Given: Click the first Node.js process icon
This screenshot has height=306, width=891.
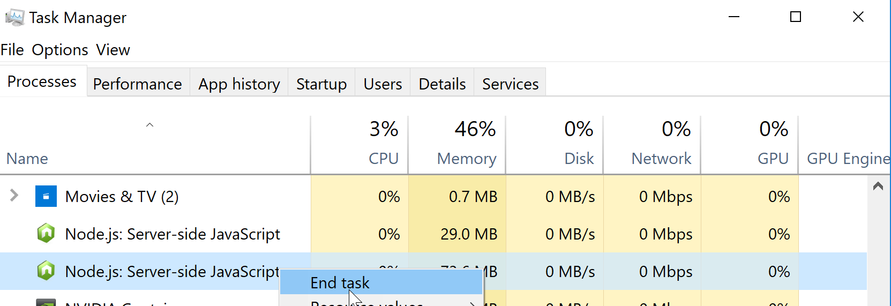Looking at the screenshot, I should 46,234.
